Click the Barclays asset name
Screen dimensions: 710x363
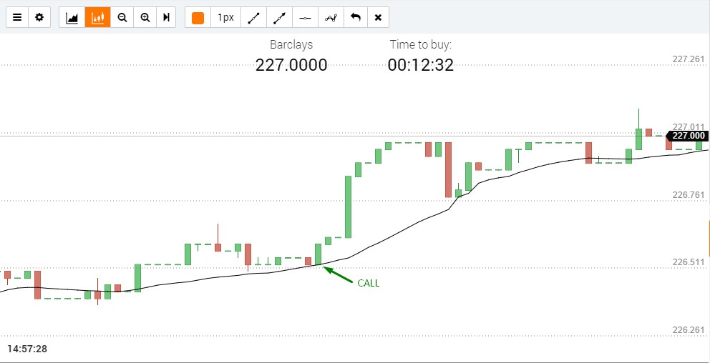click(x=291, y=45)
